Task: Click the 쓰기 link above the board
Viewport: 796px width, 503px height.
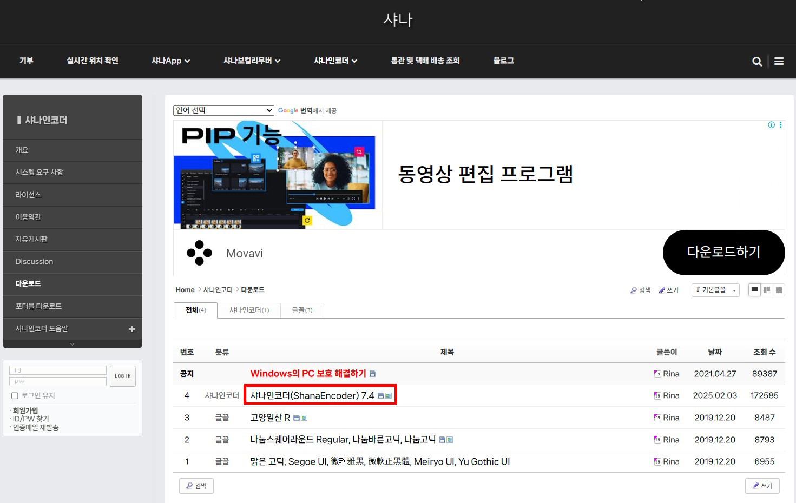Action: [x=669, y=290]
